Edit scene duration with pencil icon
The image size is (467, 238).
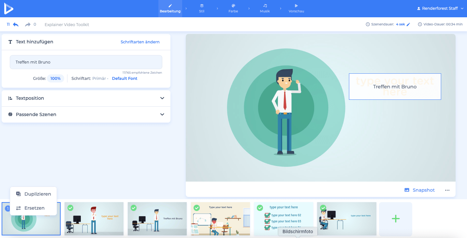(x=408, y=24)
